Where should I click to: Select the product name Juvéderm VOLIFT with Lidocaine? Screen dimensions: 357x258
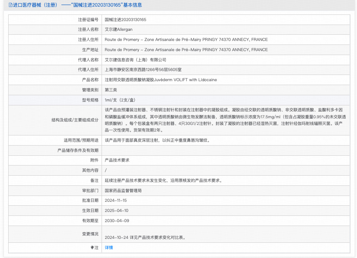point(161,80)
